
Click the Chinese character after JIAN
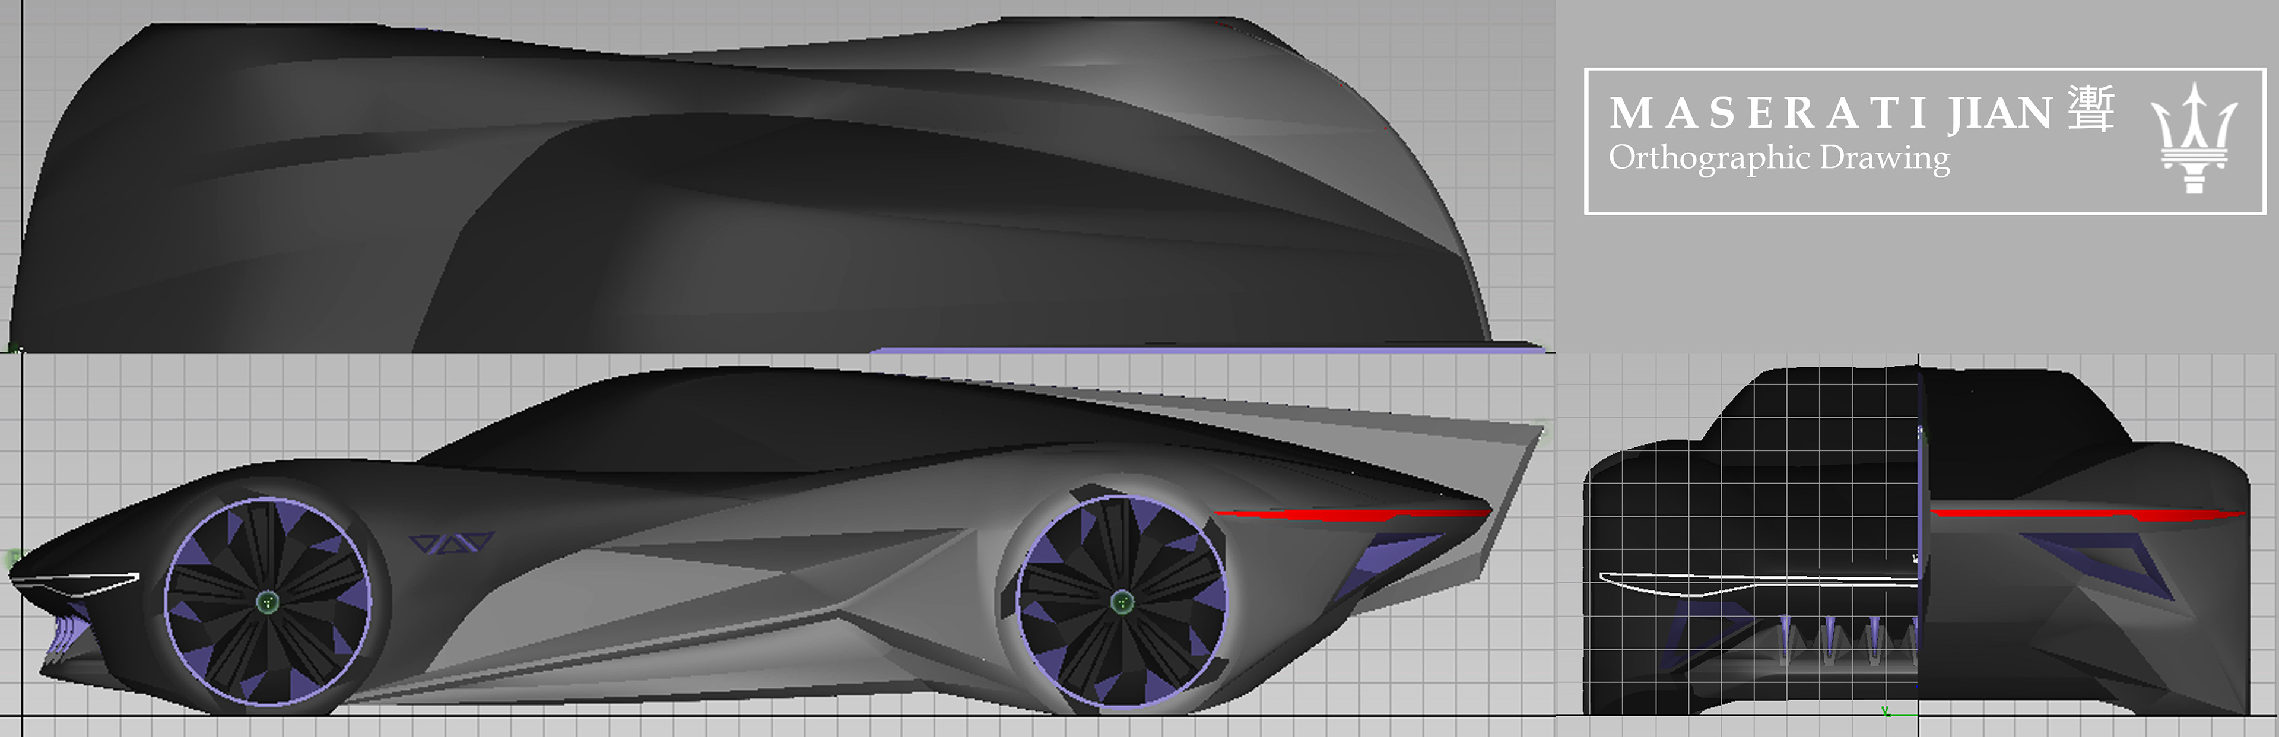[x=2091, y=110]
